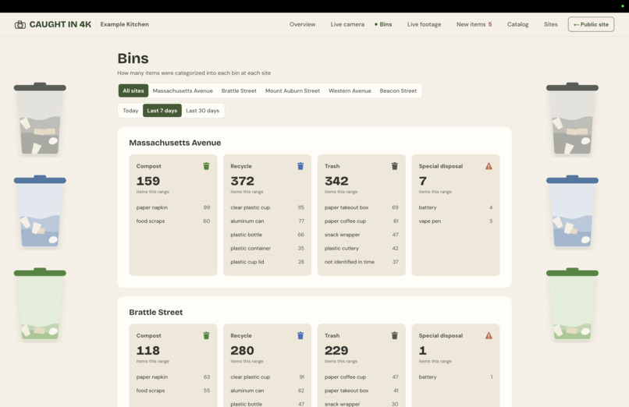Click the clear plastic cup row with 115

coord(267,207)
